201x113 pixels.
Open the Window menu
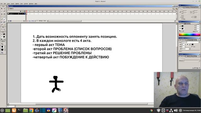click(x=31, y=4)
